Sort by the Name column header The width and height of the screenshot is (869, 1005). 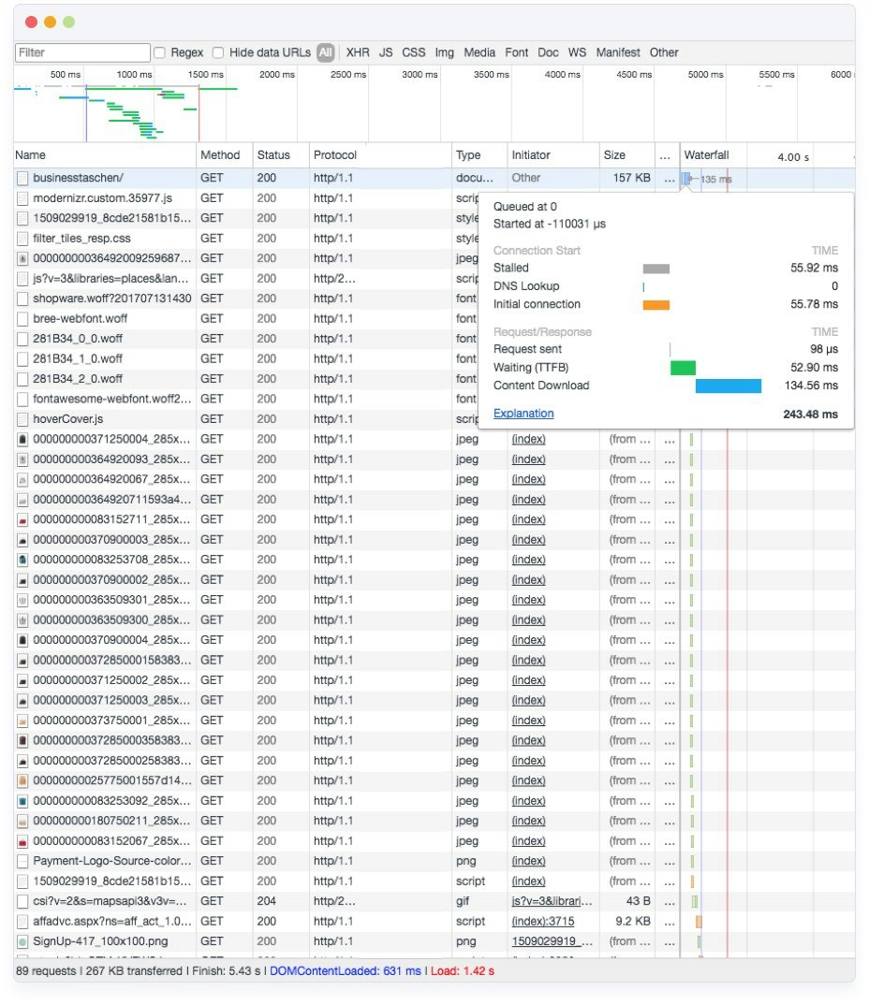coord(105,155)
